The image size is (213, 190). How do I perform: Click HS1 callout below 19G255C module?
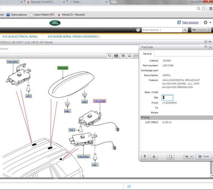[28, 96]
